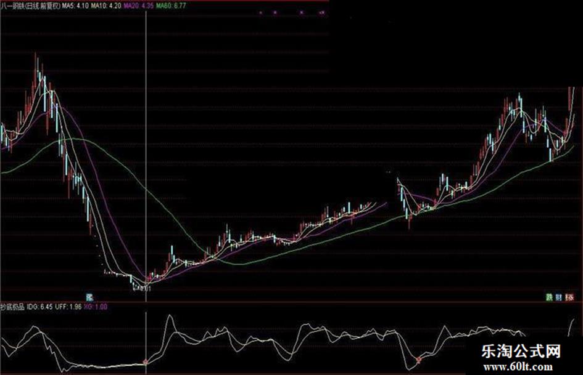
Task: Select the IDG: 6.45 value
Action: 39,307
